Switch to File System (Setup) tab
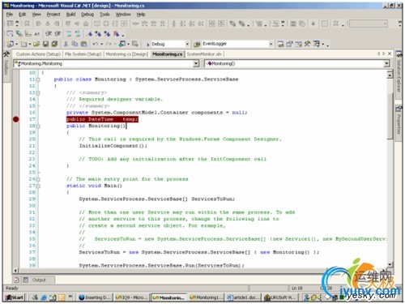The height and width of the screenshot is (304, 405). [83, 54]
